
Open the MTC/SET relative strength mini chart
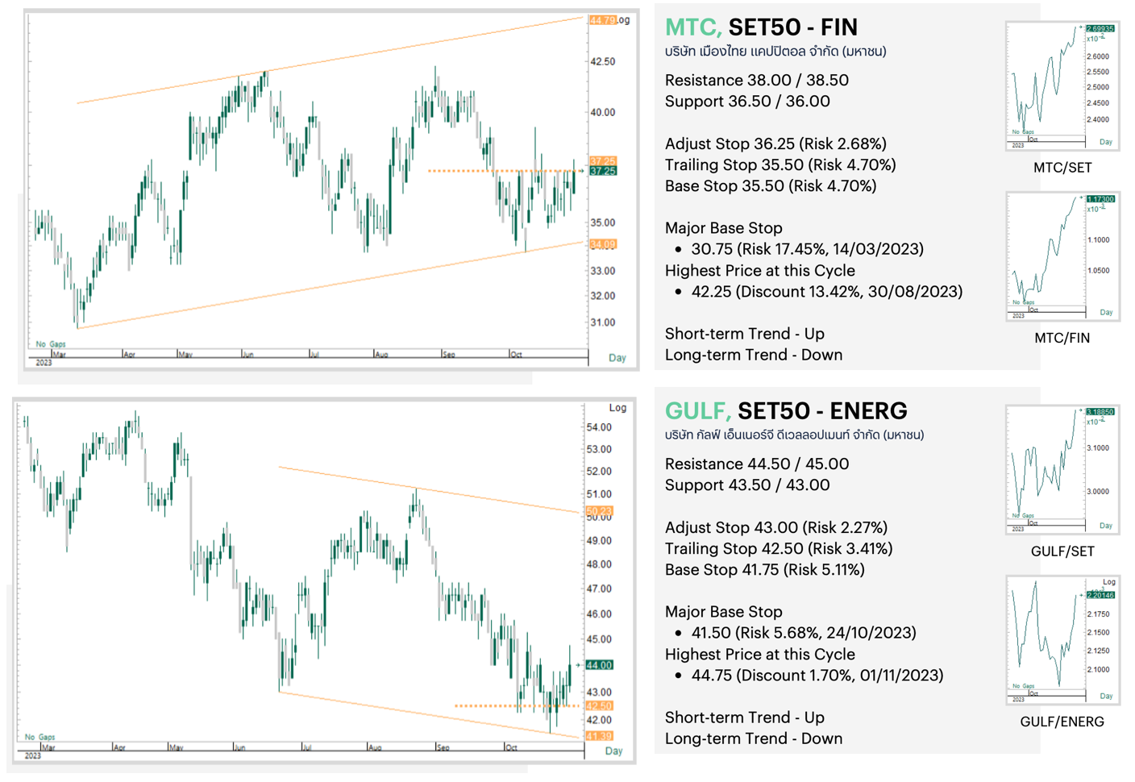tap(1062, 85)
